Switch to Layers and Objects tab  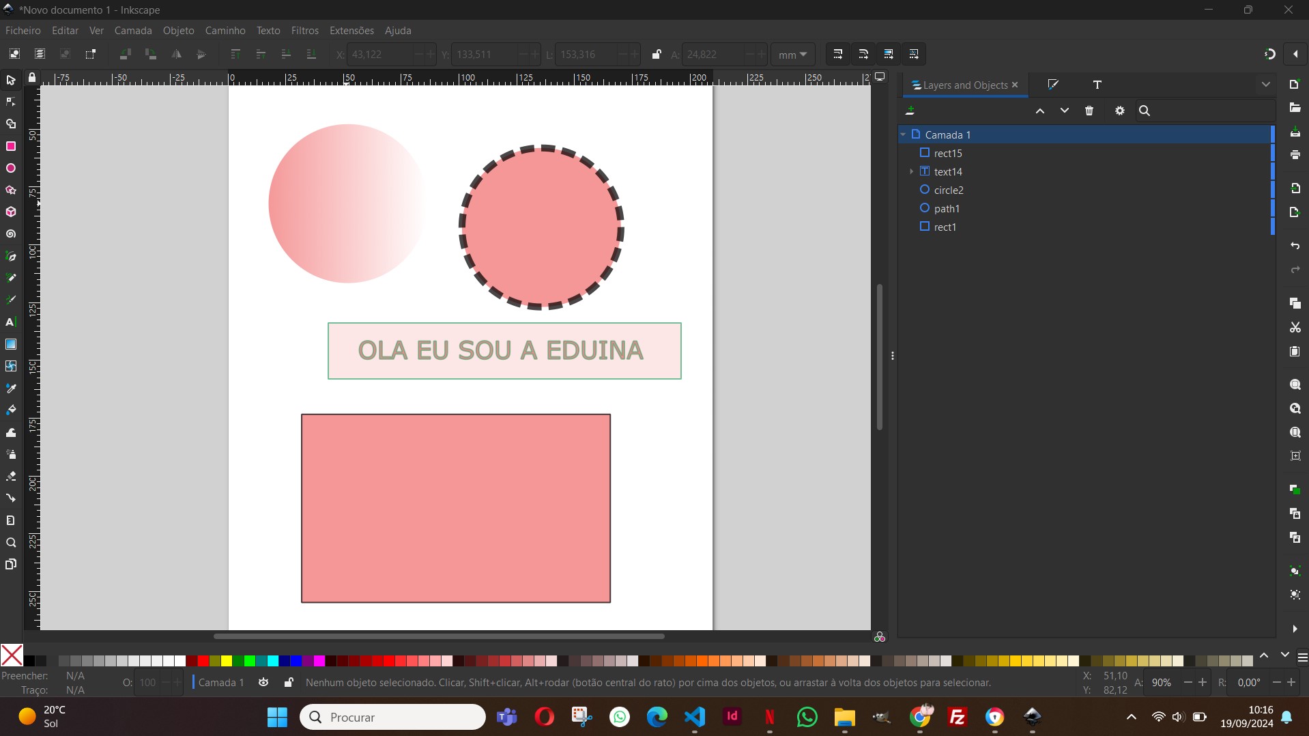point(965,85)
